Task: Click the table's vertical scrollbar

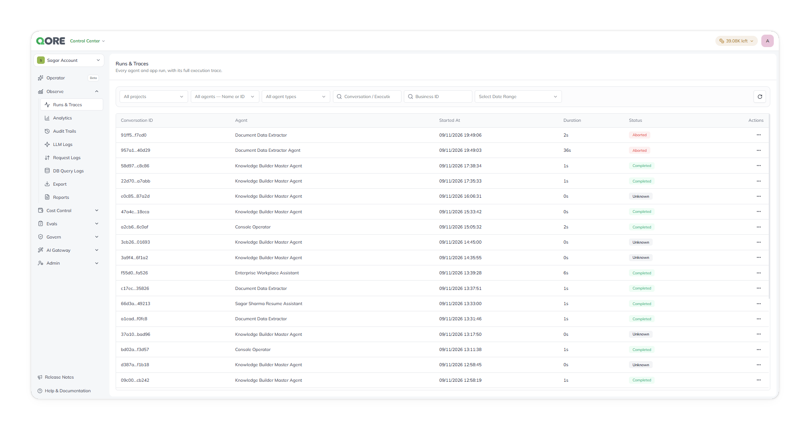Action: [769, 206]
